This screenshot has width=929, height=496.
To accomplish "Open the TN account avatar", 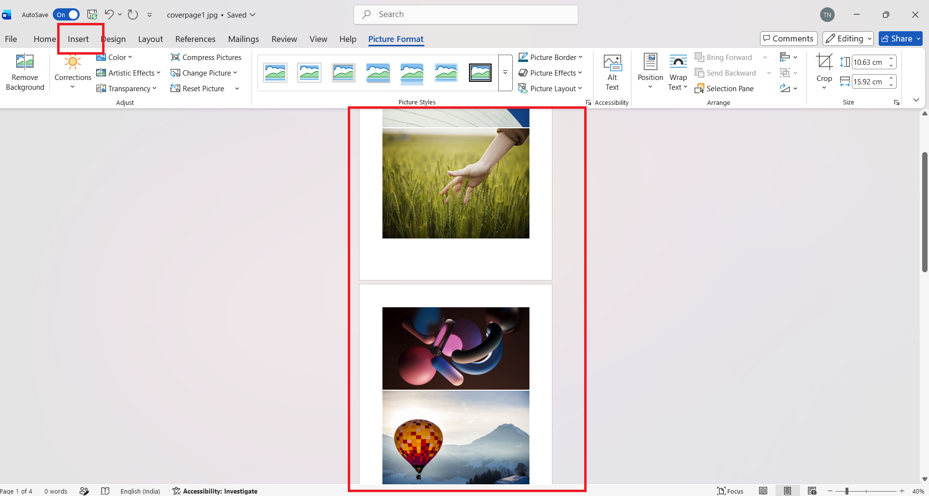I will click(x=827, y=15).
